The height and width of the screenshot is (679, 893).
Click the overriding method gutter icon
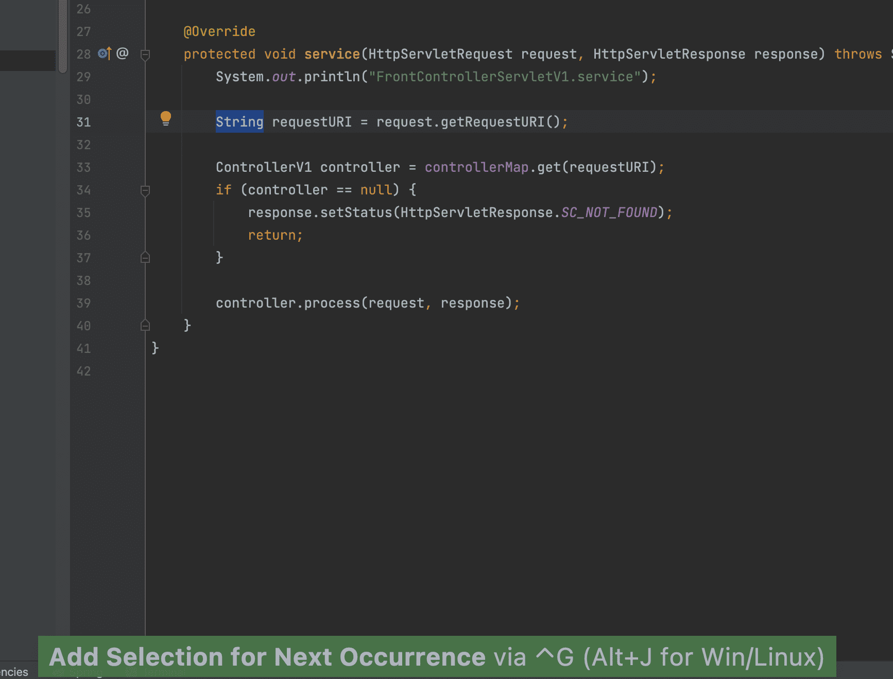[105, 53]
